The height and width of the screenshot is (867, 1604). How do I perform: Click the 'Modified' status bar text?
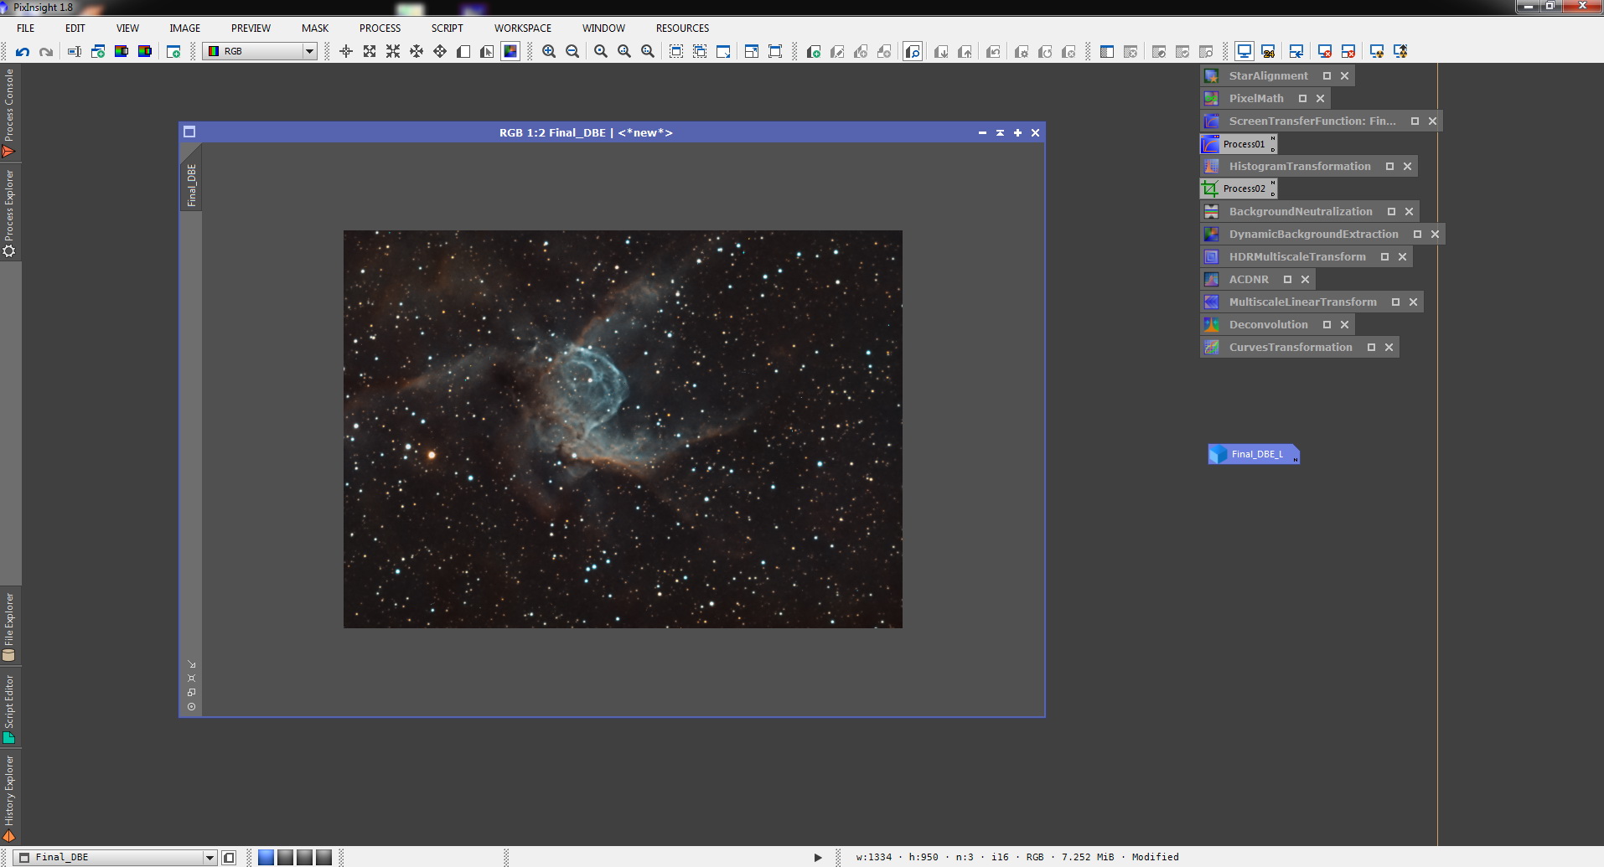(x=1155, y=857)
